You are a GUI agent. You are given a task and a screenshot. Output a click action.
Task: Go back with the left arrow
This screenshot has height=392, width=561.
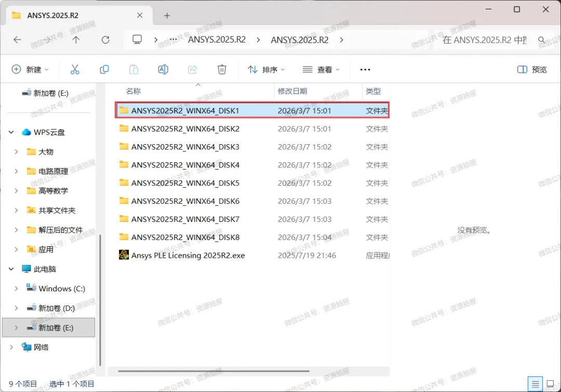coord(17,39)
